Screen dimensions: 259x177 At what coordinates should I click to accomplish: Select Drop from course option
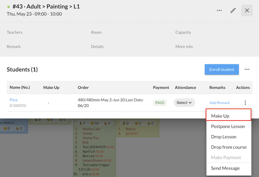(229, 147)
